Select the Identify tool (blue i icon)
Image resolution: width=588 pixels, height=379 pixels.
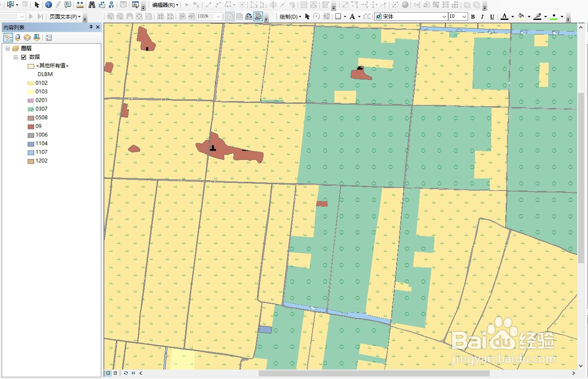(x=48, y=5)
